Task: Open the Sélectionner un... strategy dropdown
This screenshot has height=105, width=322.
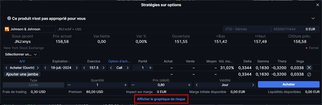Action: [21, 54]
